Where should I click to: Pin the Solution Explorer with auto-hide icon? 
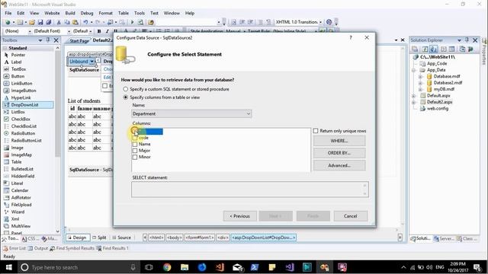pos(467,40)
